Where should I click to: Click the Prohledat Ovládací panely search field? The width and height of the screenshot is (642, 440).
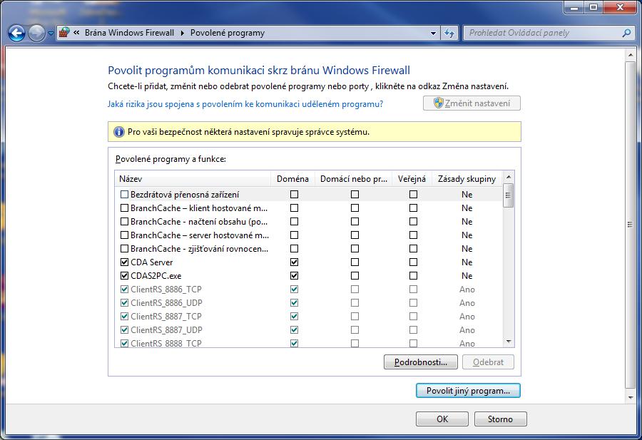(x=548, y=33)
